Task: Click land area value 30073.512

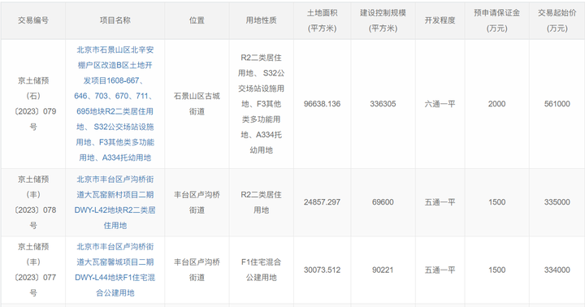Action: [x=322, y=270]
